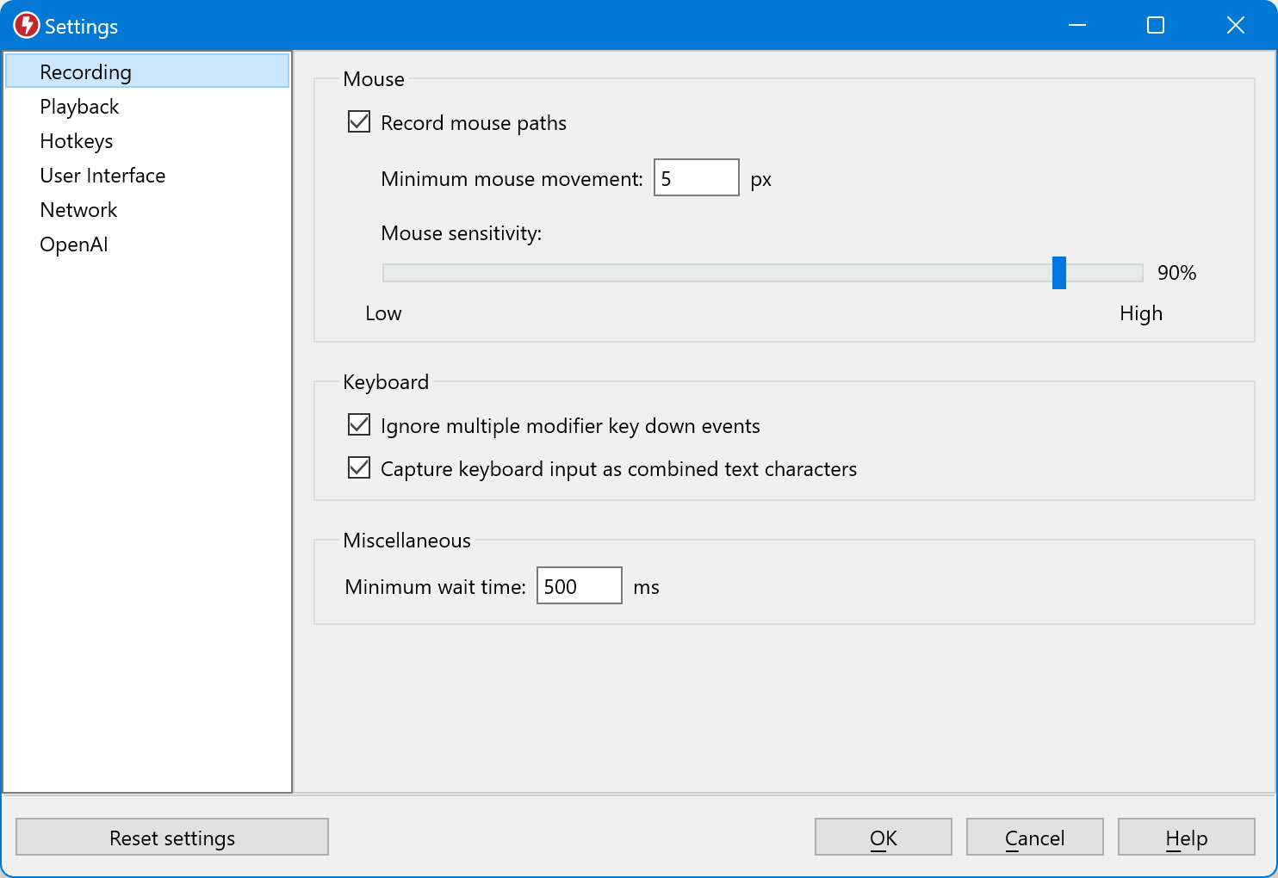This screenshot has height=878, width=1278.
Task: Uncheck Ignore multiple modifier key down events
Action: click(x=359, y=425)
